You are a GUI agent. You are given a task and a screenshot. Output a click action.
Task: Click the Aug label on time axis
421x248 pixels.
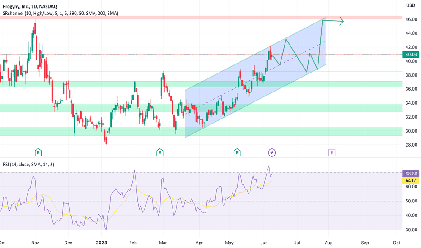point(329,243)
